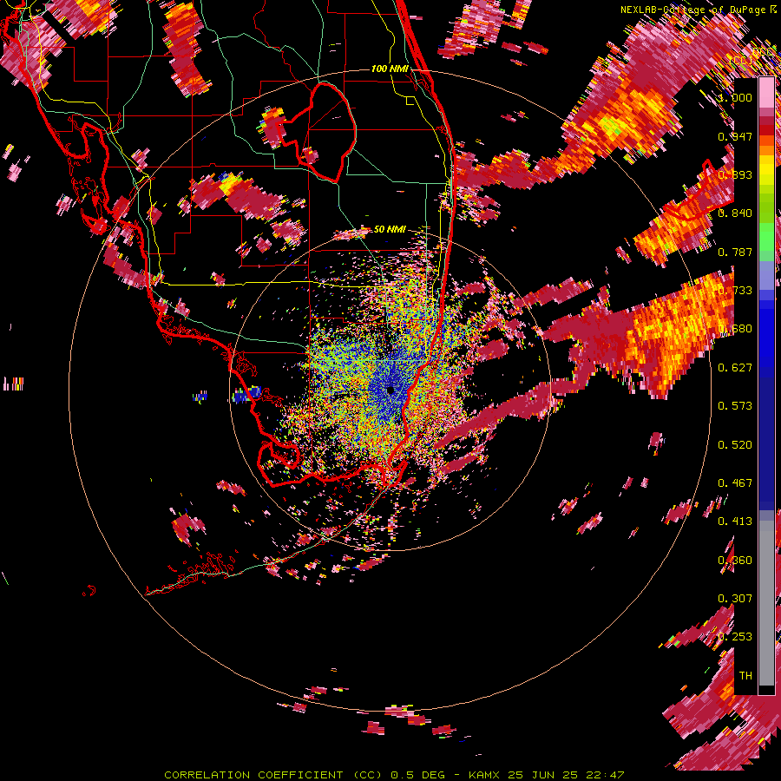
Task: Click the 0.467 scale value
Action: coord(735,483)
